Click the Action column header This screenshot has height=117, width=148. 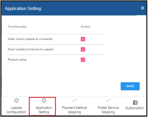tap(85, 27)
